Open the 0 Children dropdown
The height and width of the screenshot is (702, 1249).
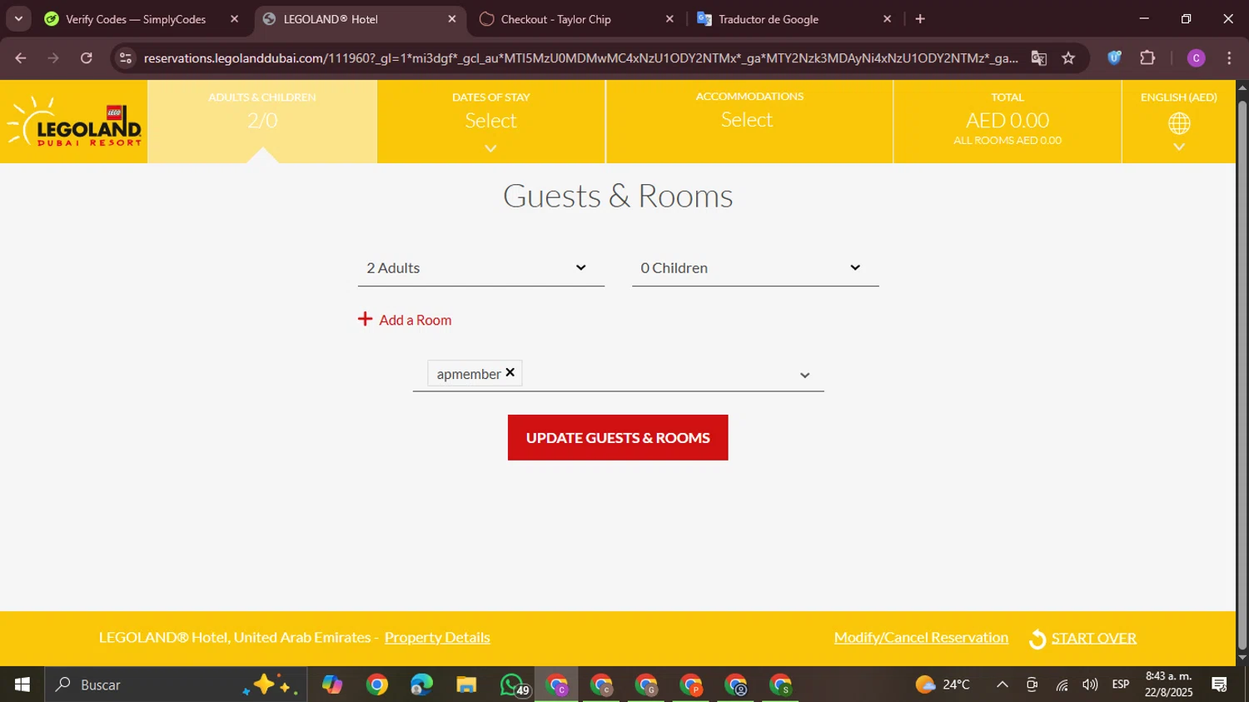click(755, 268)
